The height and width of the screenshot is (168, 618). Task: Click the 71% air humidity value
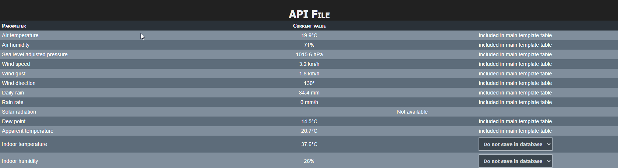coord(309,45)
